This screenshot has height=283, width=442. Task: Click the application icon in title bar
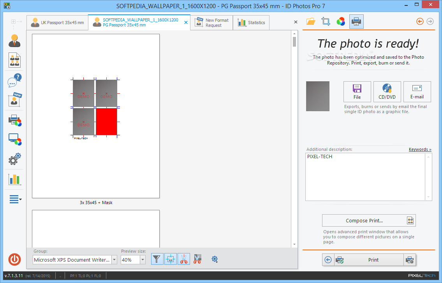point(7,5)
